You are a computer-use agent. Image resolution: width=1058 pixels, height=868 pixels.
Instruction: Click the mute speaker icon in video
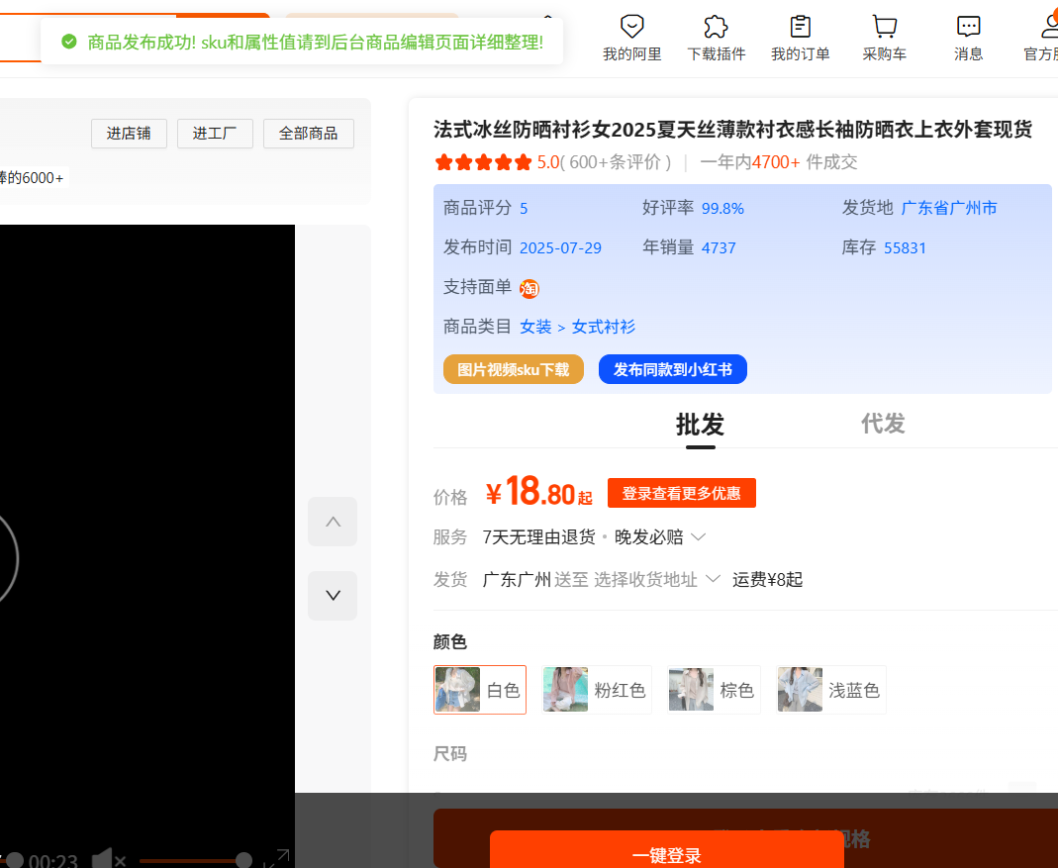pyautogui.click(x=107, y=859)
